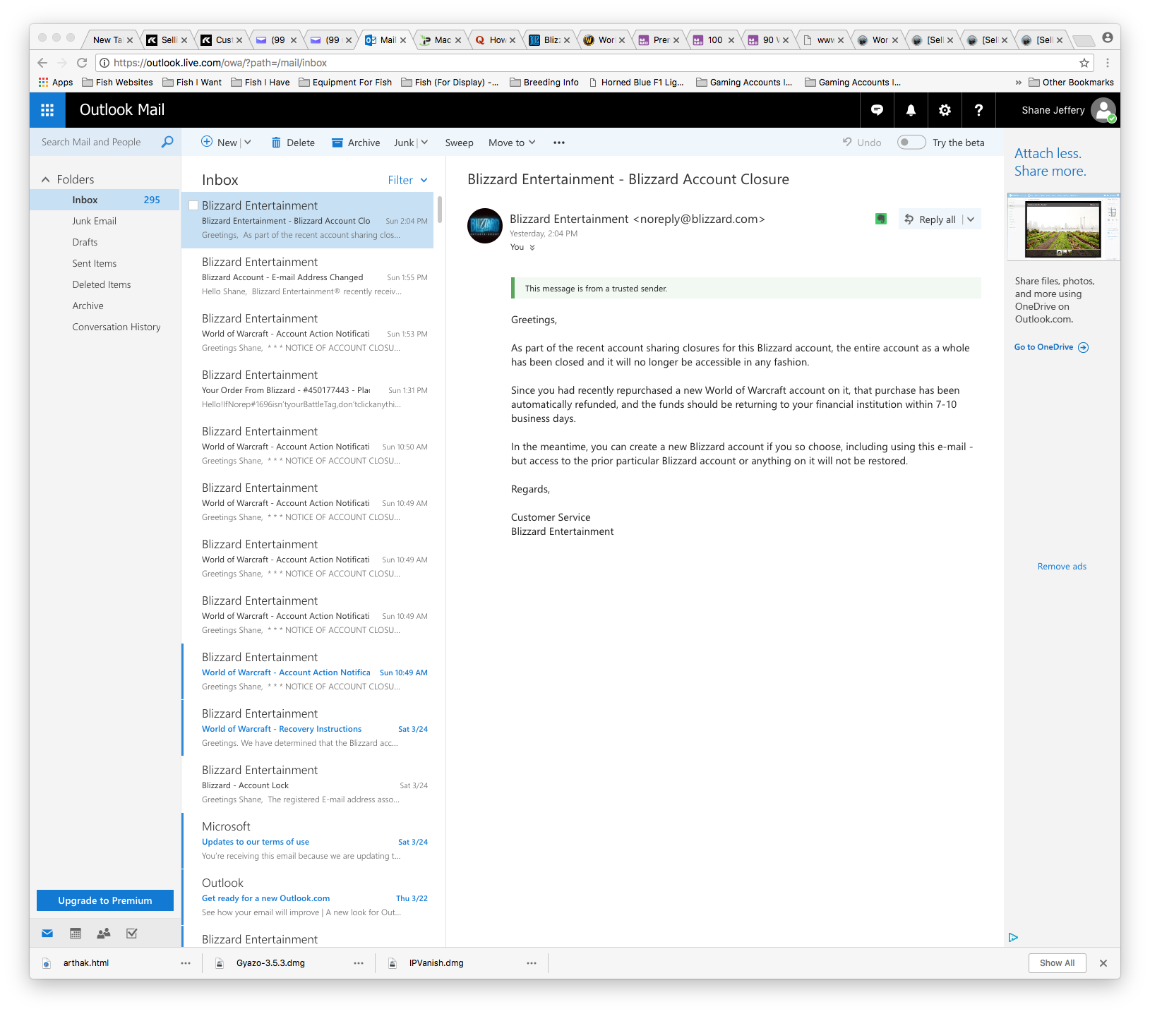This screenshot has height=1014, width=1150.
Task: Switch to Calendar view icon
Action: click(x=76, y=934)
